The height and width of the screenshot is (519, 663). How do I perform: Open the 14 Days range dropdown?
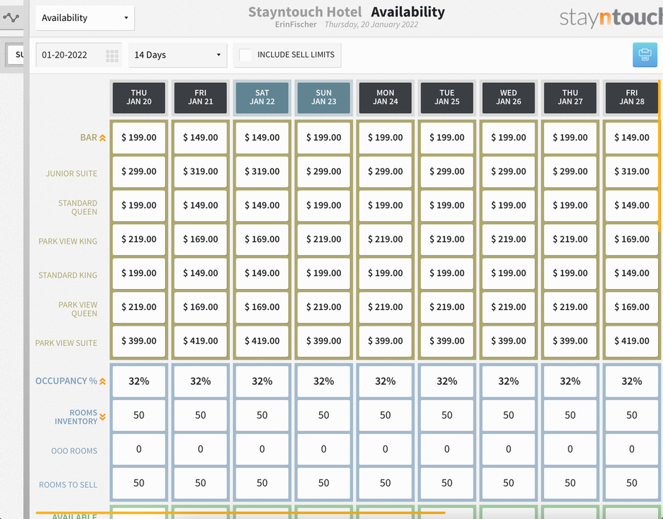click(177, 55)
